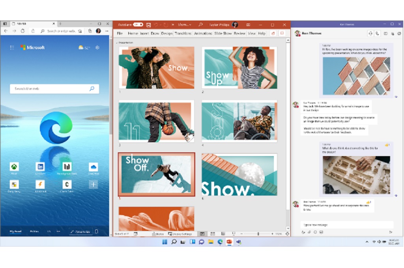404x268 pixels.
Task: Start audio call with Ron Thomas
Action: point(377,33)
